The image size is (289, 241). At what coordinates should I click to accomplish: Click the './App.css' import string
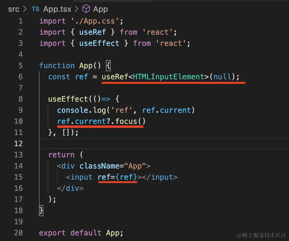click(x=95, y=21)
